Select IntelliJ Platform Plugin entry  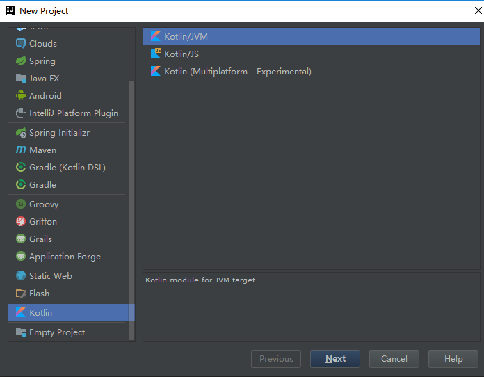click(72, 113)
